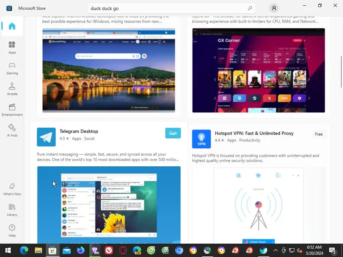343x257 pixels.
Task: Click the muted volume tray icon
Action: [x=299, y=250]
